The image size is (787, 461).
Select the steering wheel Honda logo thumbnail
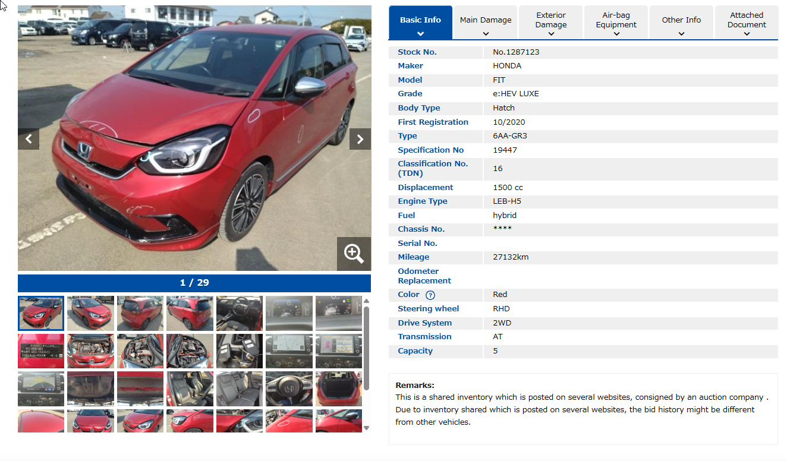click(288, 389)
